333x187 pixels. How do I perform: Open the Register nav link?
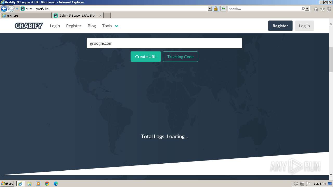tap(74, 26)
